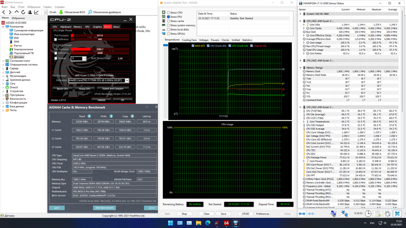Collapse Компьютер tree node
The image size is (406, 228).
[x=3, y=27]
